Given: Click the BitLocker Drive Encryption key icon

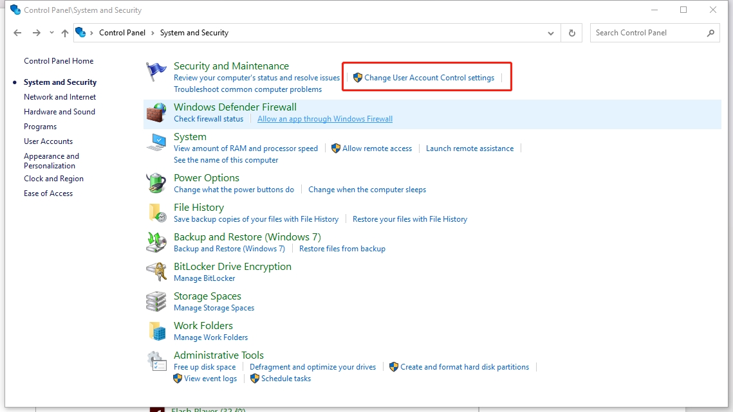Looking at the screenshot, I should (156, 272).
